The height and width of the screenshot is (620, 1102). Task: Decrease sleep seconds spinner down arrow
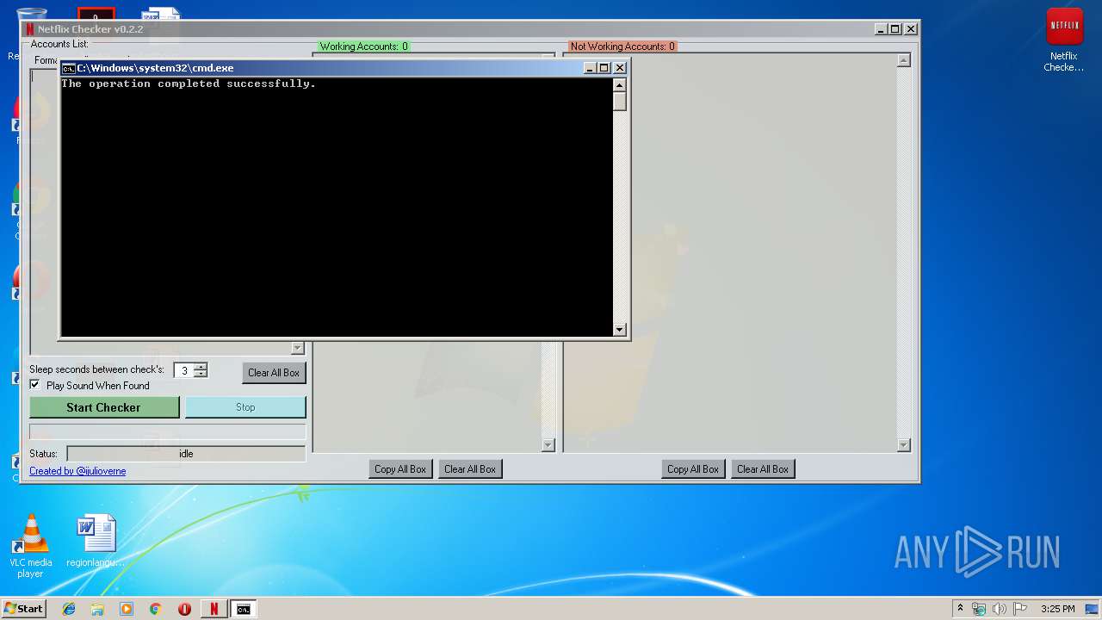click(x=201, y=375)
